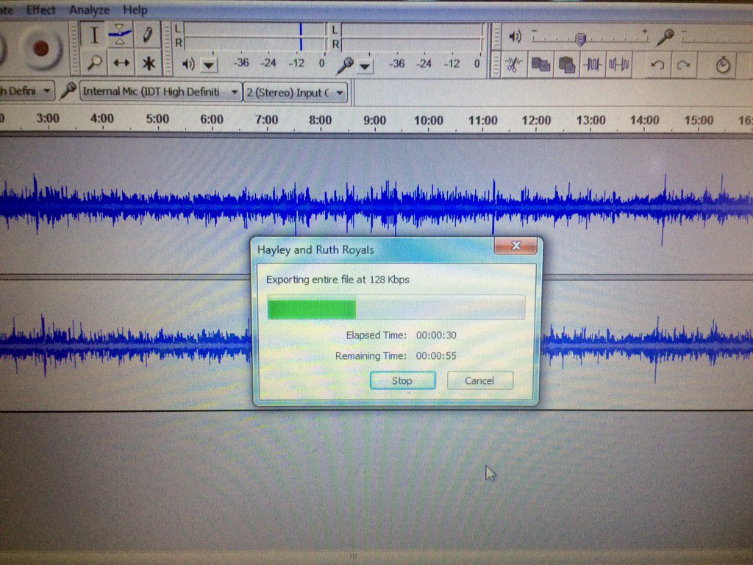This screenshot has height=565, width=753.
Task: Click the Elapsed Time value 00:00:30
Action: [x=436, y=335]
